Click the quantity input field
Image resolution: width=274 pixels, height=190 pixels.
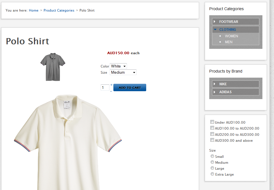point(105,88)
